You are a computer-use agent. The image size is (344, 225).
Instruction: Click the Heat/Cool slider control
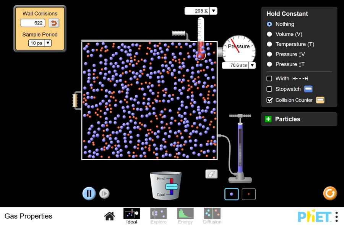tap(172, 187)
